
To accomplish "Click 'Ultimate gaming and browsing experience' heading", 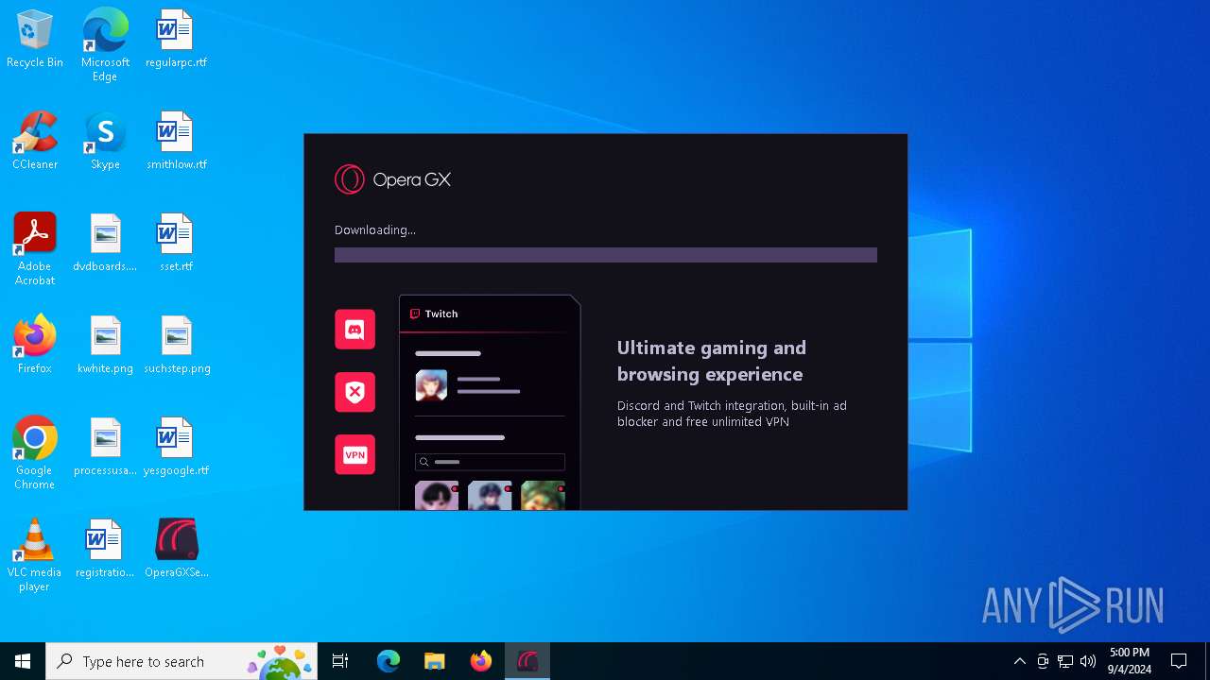I will [712, 361].
